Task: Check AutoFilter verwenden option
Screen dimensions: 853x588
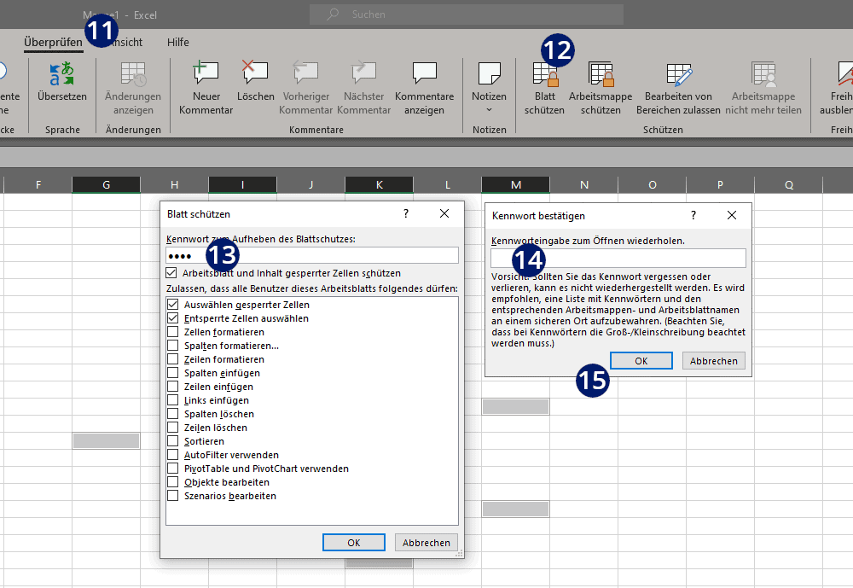Action: coord(173,454)
